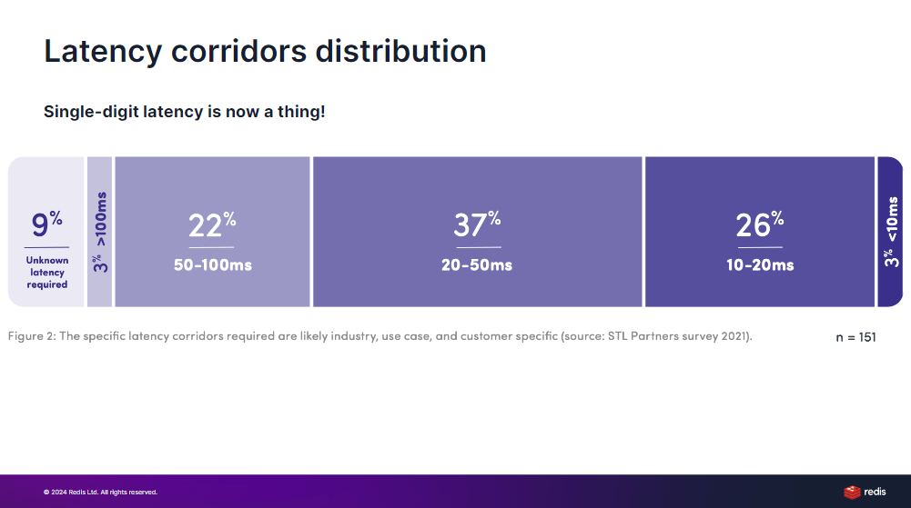This screenshot has height=508, width=911.
Task: Click the Latency corridors distribution title
Action: [265, 51]
